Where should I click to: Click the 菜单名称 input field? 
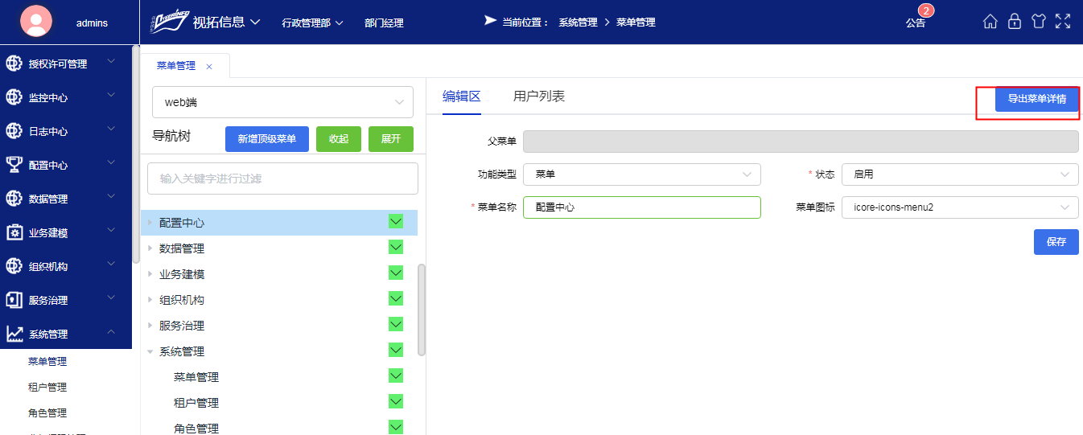click(x=642, y=207)
